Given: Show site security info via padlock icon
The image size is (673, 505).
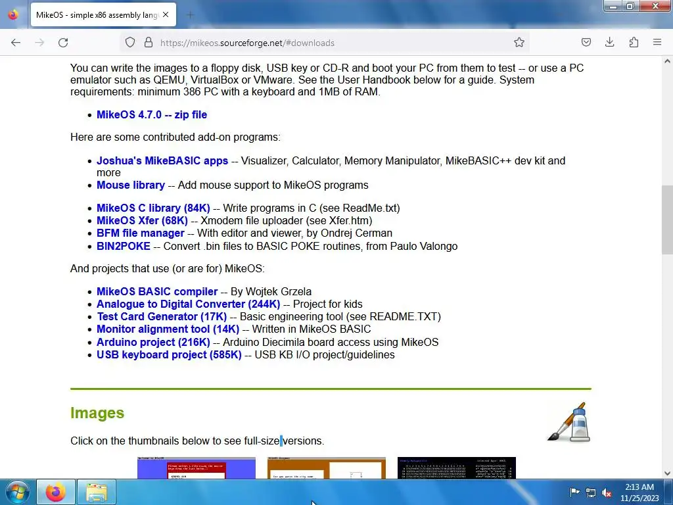Looking at the screenshot, I should click(149, 43).
